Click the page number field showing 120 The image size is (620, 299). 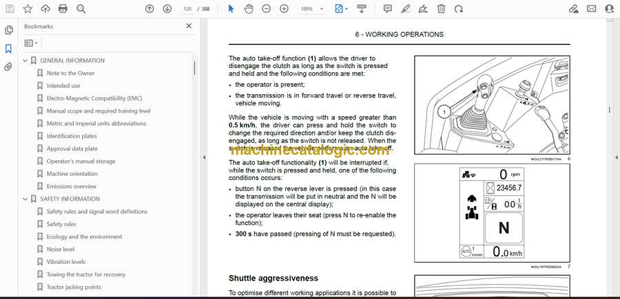pos(187,9)
